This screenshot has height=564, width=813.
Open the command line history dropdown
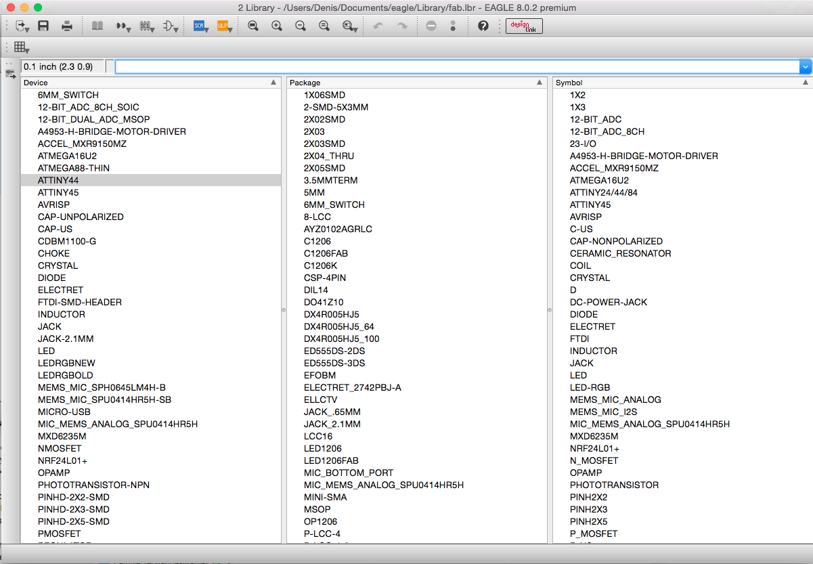tap(806, 66)
